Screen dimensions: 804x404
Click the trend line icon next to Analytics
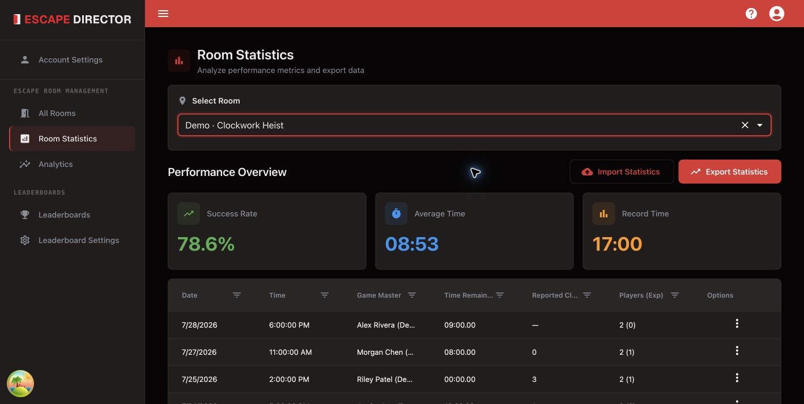point(25,164)
